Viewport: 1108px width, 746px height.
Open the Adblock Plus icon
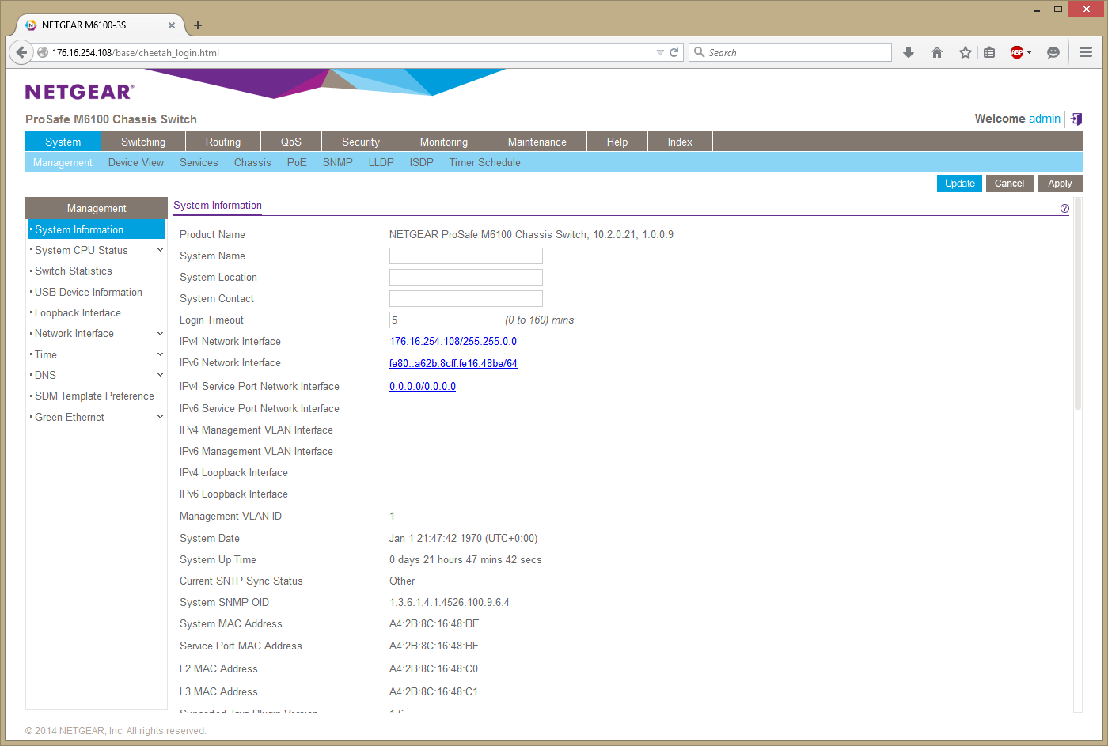click(x=1017, y=52)
